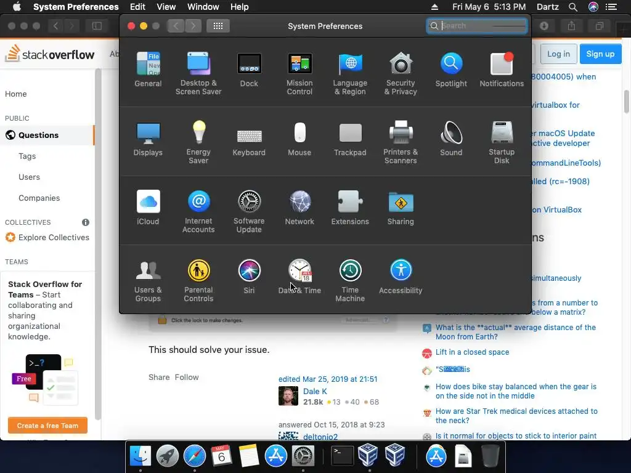Click the Show All grid button
The width and height of the screenshot is (631, 473).
(218, 26)
